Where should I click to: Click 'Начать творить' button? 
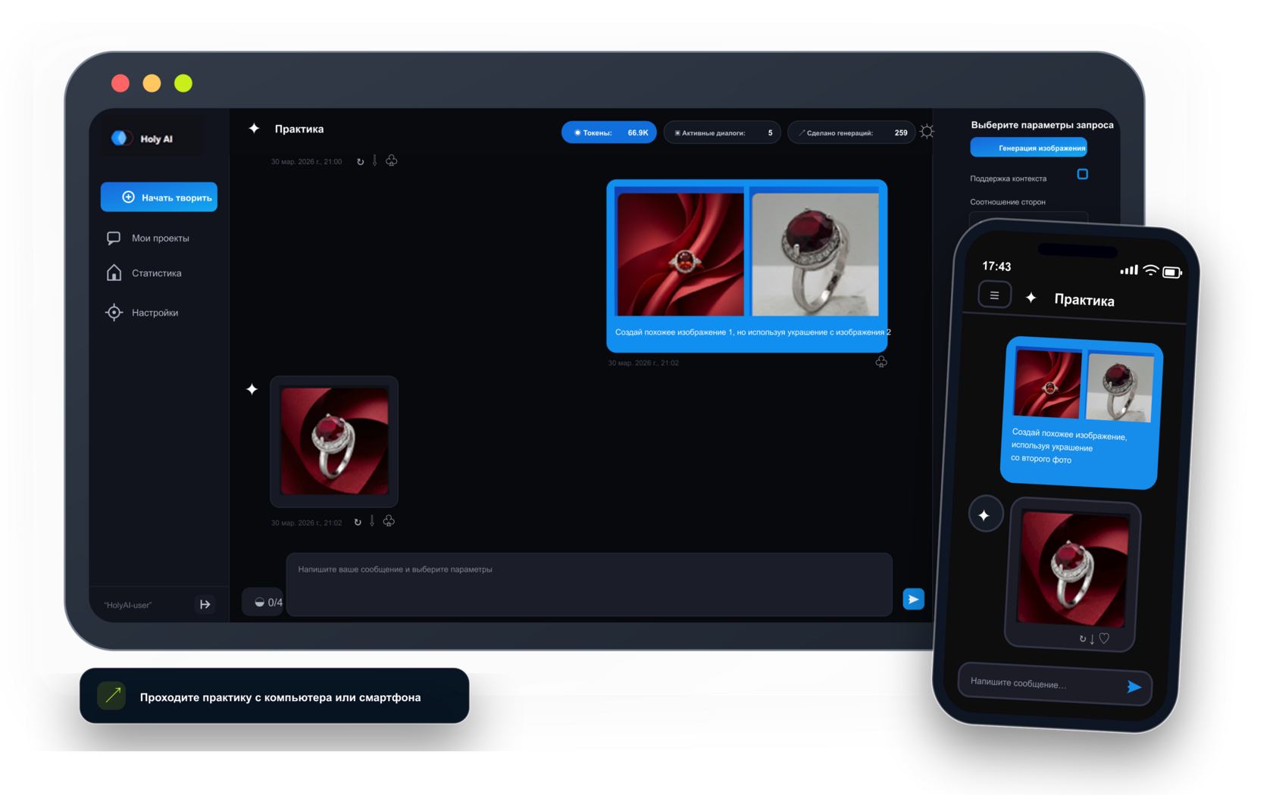159,197
